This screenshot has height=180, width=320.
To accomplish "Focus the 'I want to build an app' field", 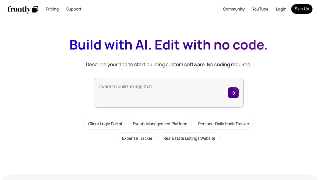I will (169, 93).
